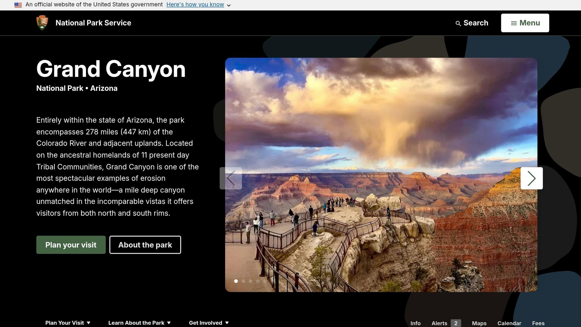Select the first carousel slide dot
The height and width of the screenshot is (327, 581).
point(236,281)
